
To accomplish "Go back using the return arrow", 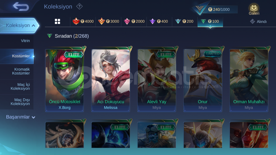I will point(21,7).
